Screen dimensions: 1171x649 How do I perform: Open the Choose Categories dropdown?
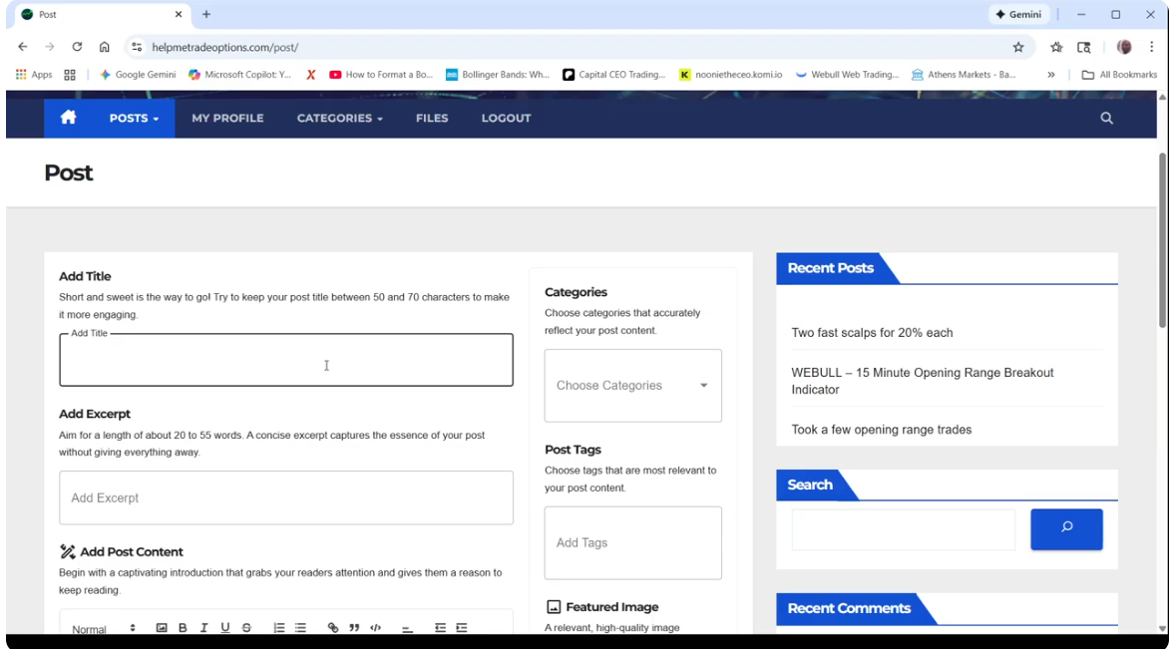point(632,386)
